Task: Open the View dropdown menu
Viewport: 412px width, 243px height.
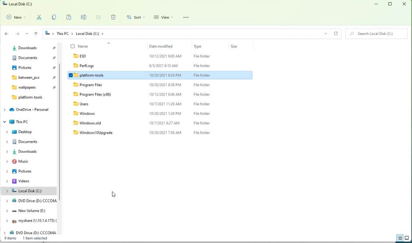Action: [x=163, y=17]
